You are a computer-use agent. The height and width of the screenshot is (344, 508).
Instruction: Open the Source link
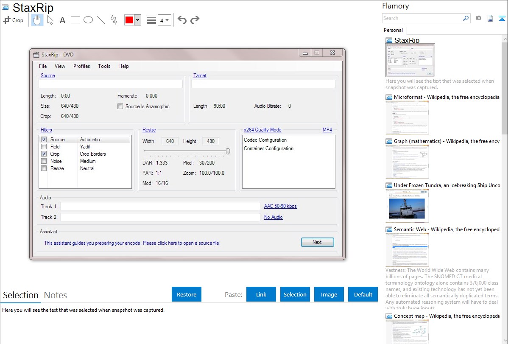tap(47, 76)
